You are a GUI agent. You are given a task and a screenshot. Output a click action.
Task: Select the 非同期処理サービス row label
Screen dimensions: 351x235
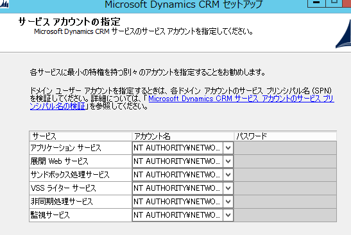[81, 202]
